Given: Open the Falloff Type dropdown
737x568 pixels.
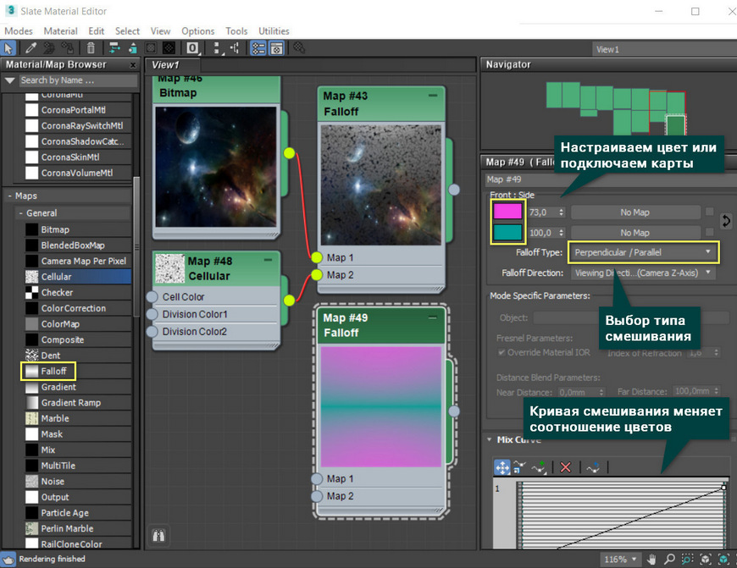Looking at the screenshot, I should [x=643, y=252].
